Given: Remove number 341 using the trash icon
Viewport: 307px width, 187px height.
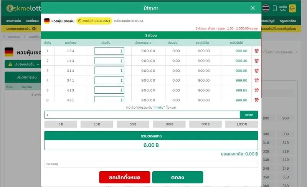Looking at the screenshot, I should 256,80.
